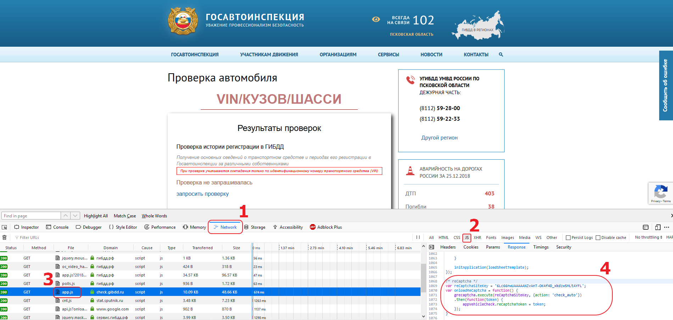Select the Network panel tab
673x320 pixels.
(225, 227)
